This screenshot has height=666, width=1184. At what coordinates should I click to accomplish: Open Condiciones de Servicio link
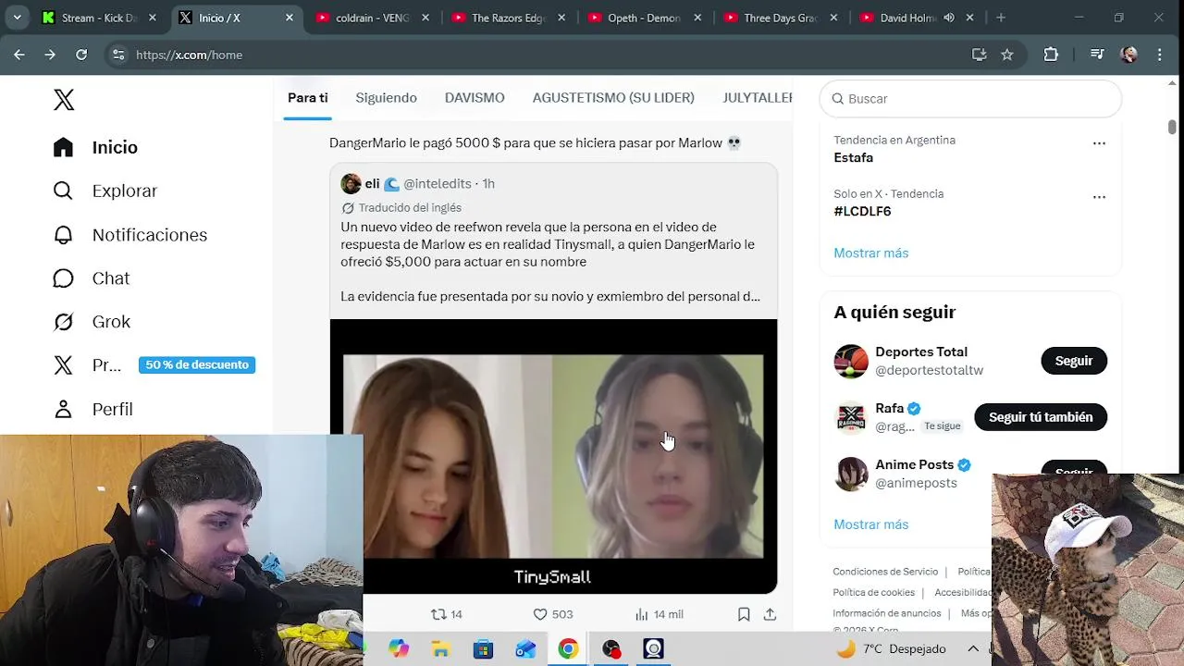click(885, 572)
